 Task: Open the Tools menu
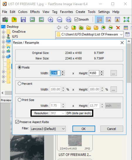click(92, 12)
